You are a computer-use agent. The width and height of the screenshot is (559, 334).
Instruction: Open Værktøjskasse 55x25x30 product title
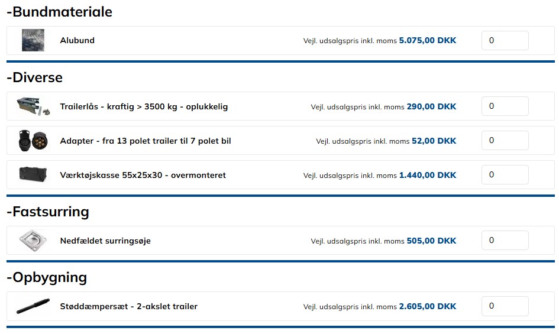coord(143,176)
